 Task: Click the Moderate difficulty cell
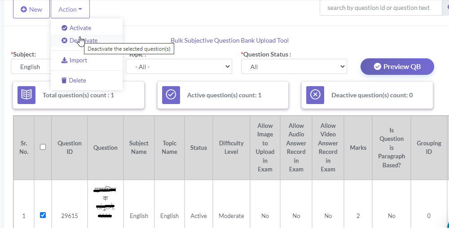[231, 216]
